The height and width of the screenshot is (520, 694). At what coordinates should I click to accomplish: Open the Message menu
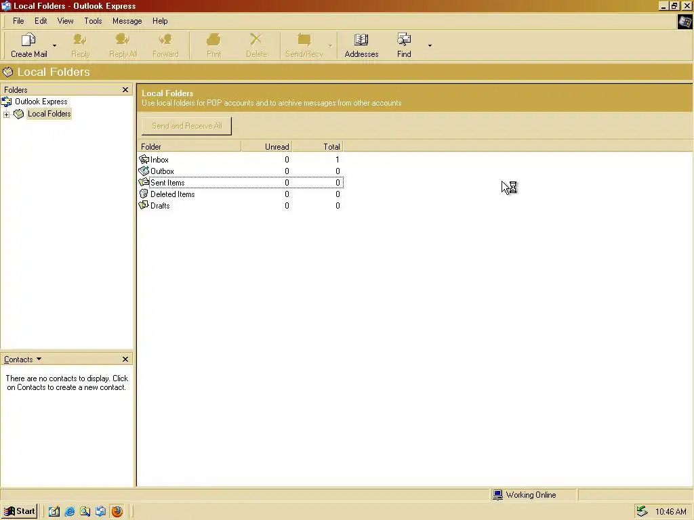tap(127, 21)
